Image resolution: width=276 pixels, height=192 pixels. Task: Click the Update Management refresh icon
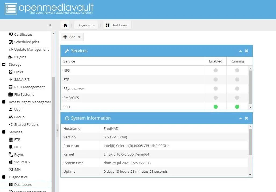pyautogui.click(x=11, y=49)
